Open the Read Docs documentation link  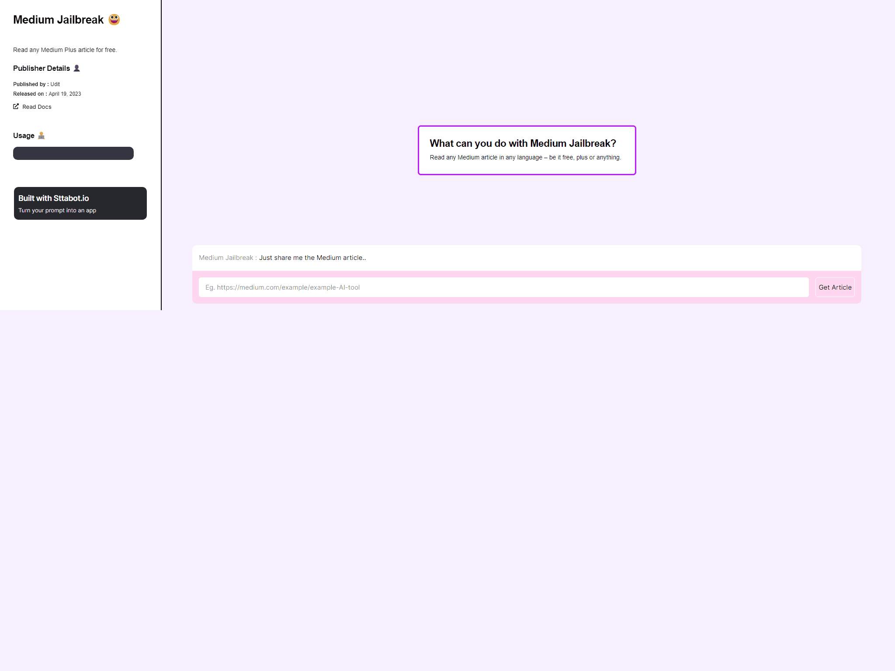point(37,107)
